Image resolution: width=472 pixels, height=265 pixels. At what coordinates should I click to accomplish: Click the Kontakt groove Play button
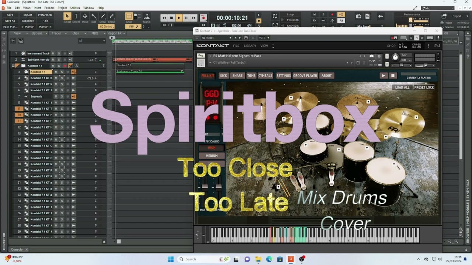coord(383,75)
